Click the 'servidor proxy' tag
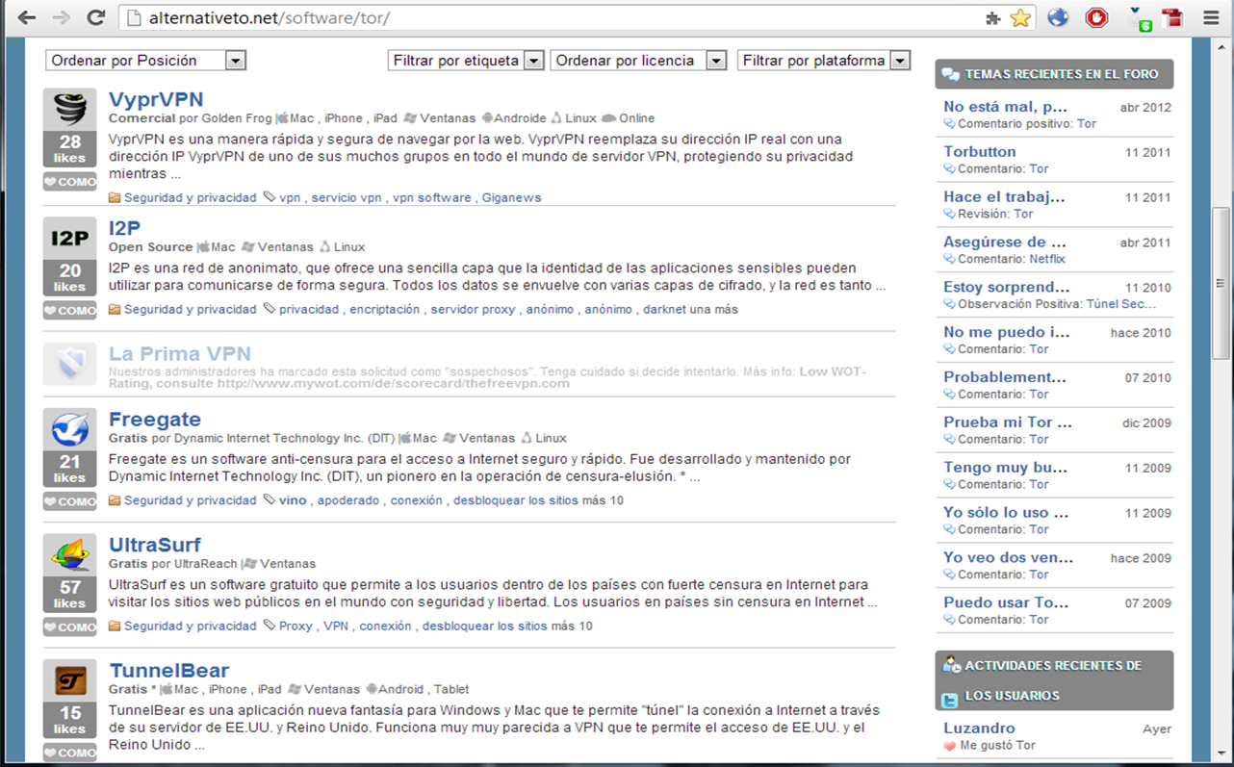 tap(474, 310)
